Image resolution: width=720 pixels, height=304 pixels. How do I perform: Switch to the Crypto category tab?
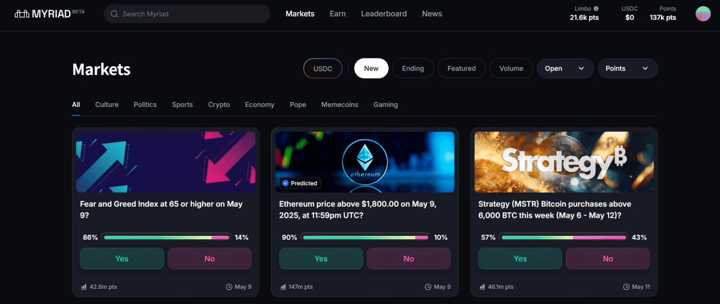[x=219, y=105]
